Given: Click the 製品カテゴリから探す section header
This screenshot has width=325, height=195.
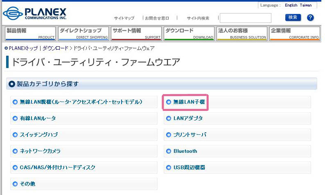Looking at the screenshot, I should 161,84.
